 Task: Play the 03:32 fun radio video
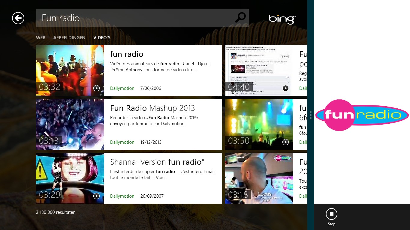pyautogui.click(x=96, y=88)
